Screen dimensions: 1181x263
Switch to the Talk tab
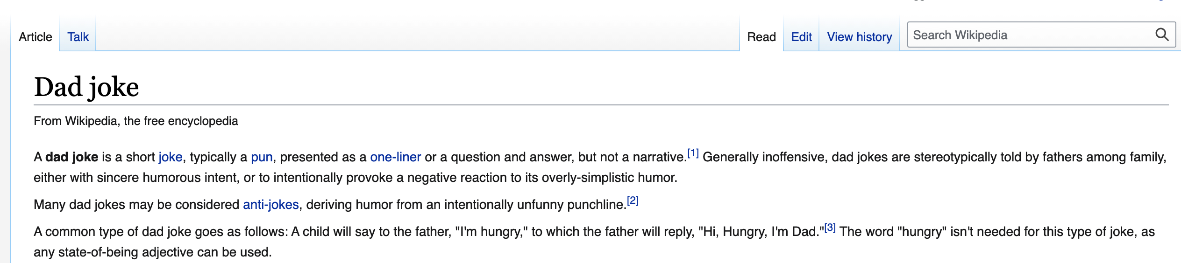78,37
